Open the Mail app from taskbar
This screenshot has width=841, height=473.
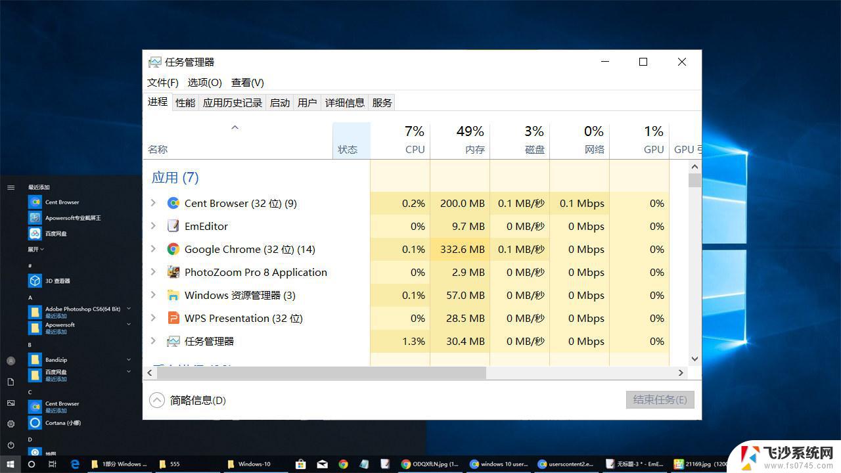coord(322,464)
